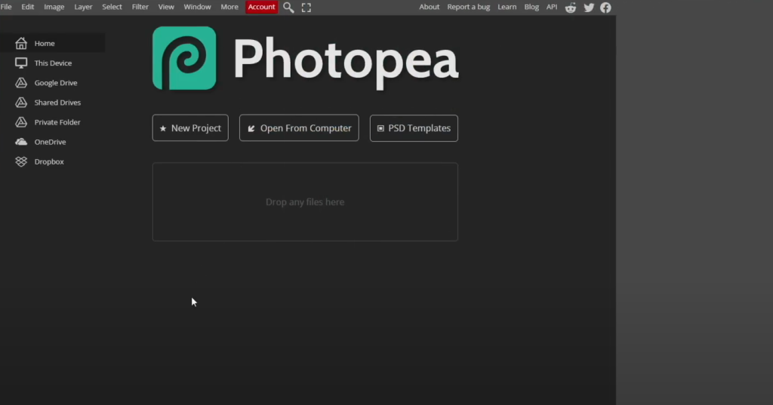The height and width of the screenshot is (405, 773).
Task: Toggle fullscreen mode icon
Action: (306, 8)
